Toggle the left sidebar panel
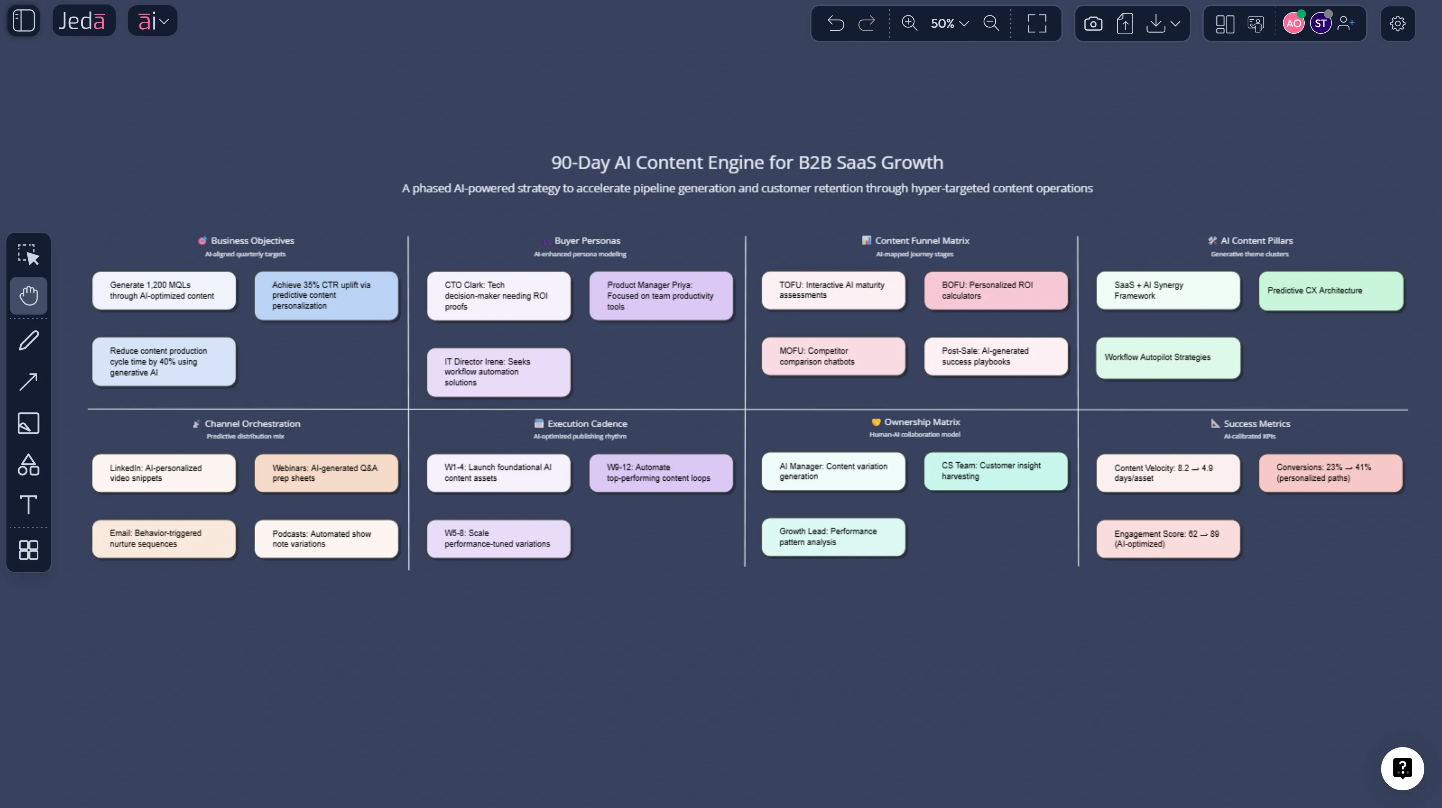The image size is (1442, 808). tap(23, 20)
